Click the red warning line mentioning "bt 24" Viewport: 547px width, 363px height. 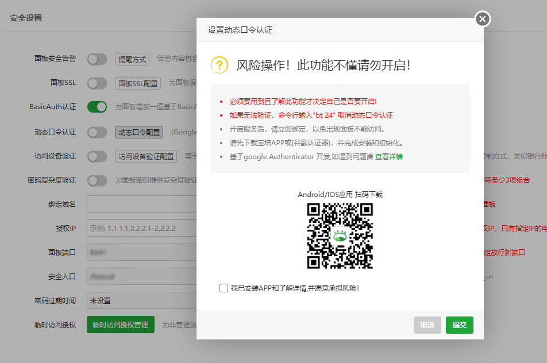pos(311,115)
